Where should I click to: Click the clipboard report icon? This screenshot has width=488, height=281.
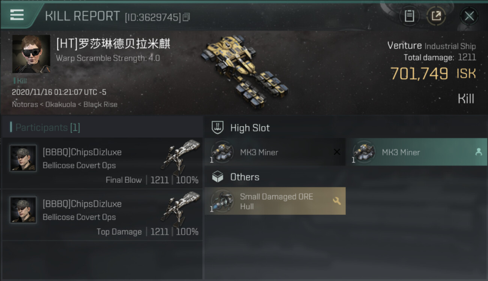coord(409,16)
